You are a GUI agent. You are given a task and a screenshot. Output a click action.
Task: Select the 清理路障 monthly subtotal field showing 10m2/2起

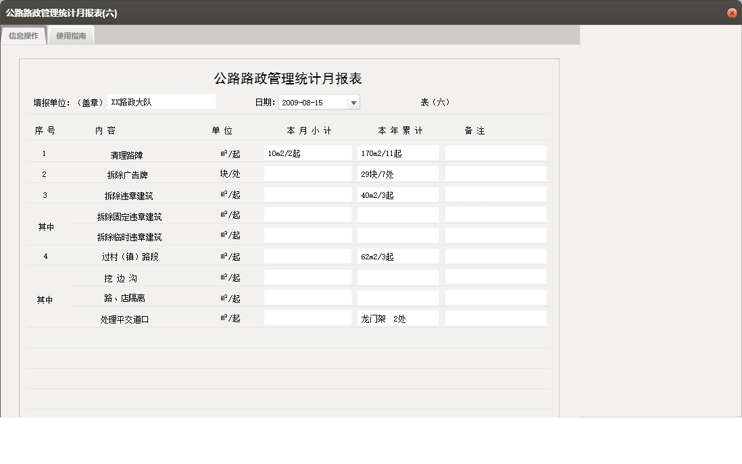point(307,152)
